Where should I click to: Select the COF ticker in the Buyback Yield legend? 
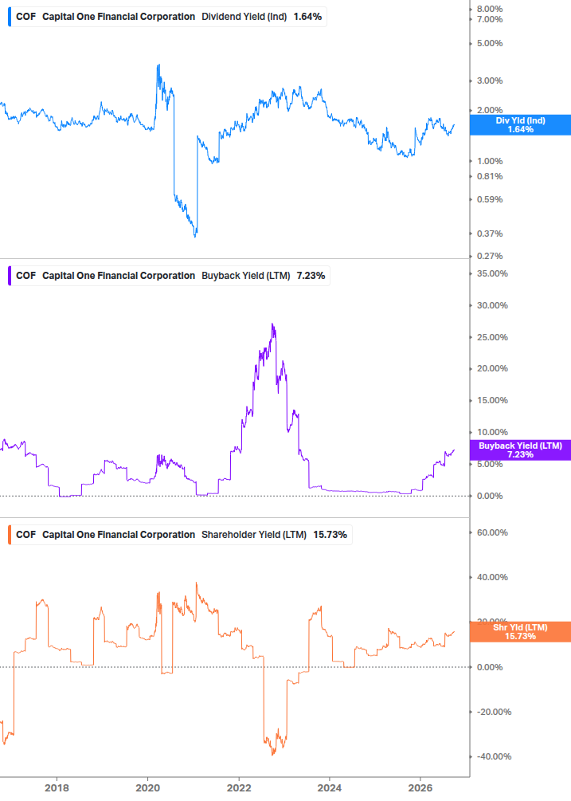click(x=26, y=276)
